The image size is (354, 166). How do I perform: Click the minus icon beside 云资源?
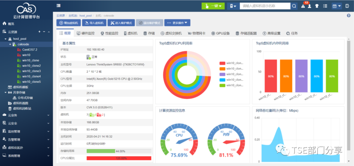(x=44, y=32)
